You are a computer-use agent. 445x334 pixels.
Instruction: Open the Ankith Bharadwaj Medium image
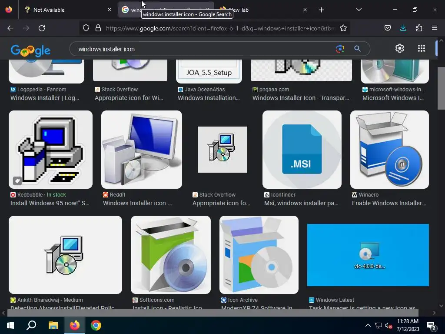click(x=65, y=255)
